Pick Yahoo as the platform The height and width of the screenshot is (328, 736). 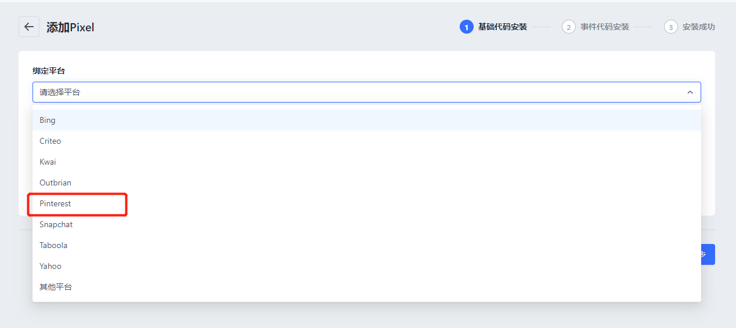50,266
